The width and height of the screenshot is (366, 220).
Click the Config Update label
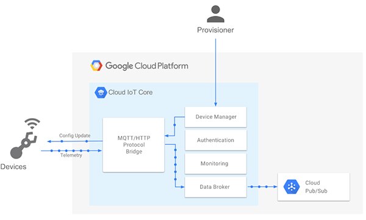pyautogui.click(x=74, y=135)
